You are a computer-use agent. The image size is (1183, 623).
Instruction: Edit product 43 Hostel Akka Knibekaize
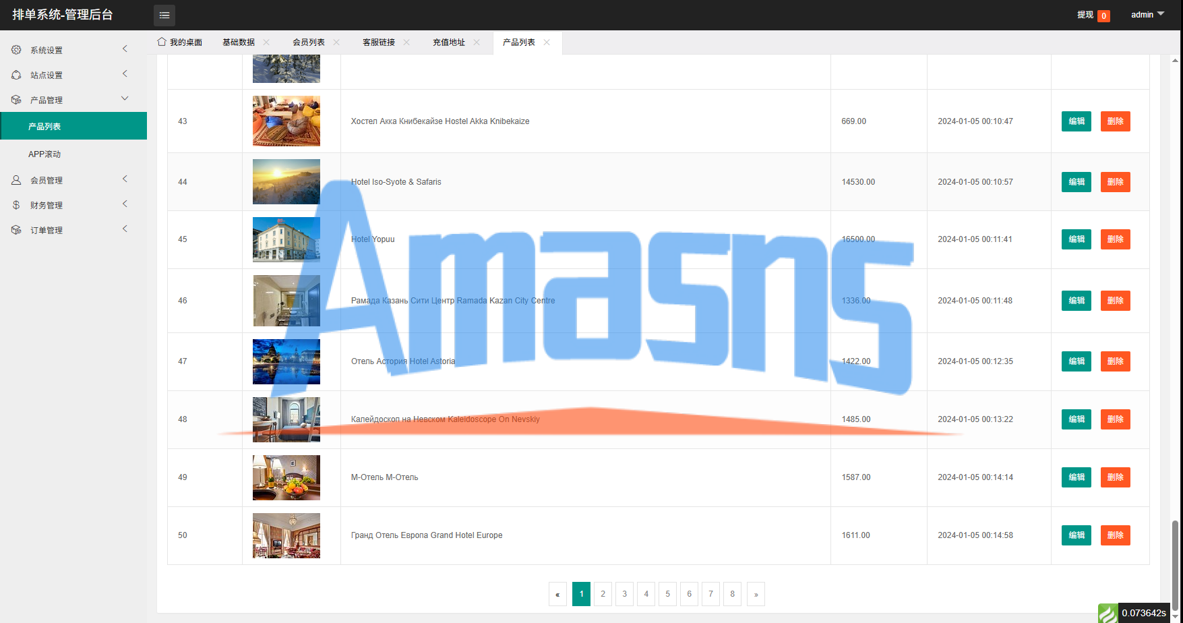[x=1076, y=121]
